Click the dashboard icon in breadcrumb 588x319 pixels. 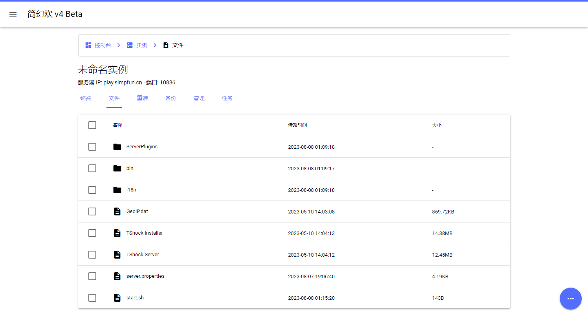[x=88, y=45]
